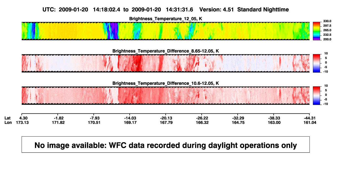Click latitude value '-7.93'
Screen dimensions: 344x176
pos(94,118)
